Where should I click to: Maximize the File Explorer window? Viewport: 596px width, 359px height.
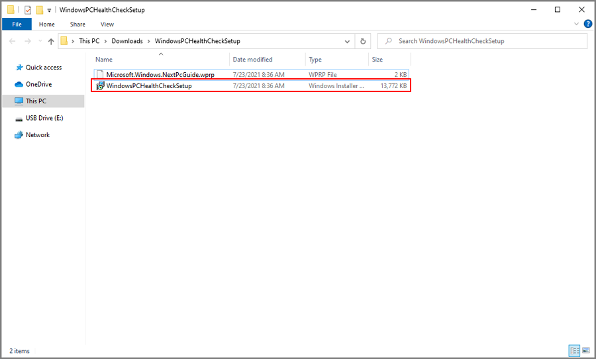click(557, 9)
